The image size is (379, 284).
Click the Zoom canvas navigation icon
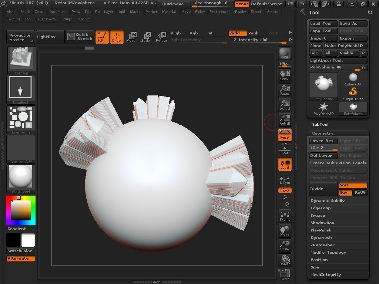point(285,90)
